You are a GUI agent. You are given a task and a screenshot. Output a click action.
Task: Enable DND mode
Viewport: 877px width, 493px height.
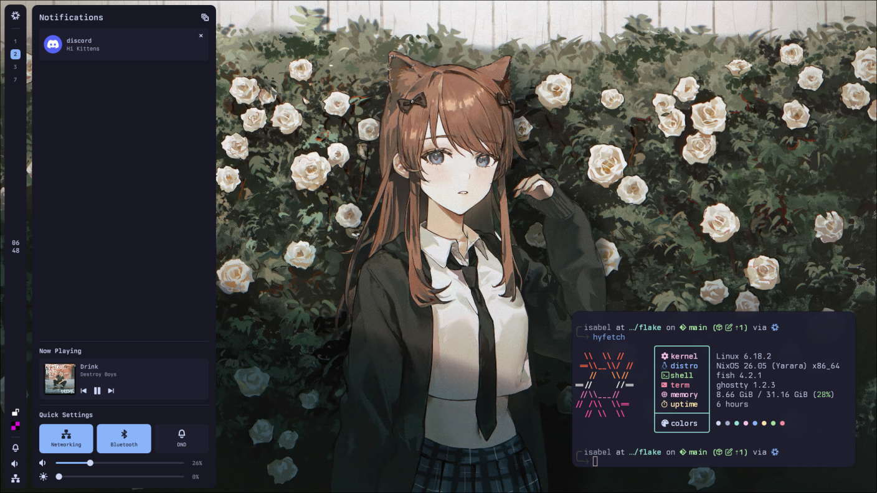(x=181, y=438)
